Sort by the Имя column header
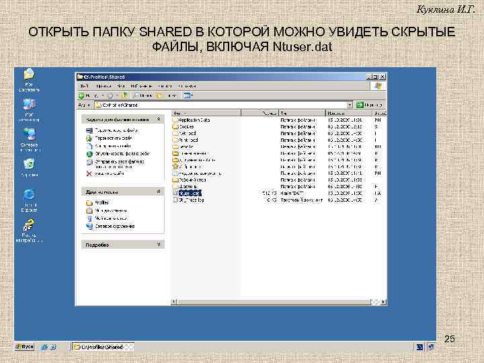 point(206,114)
